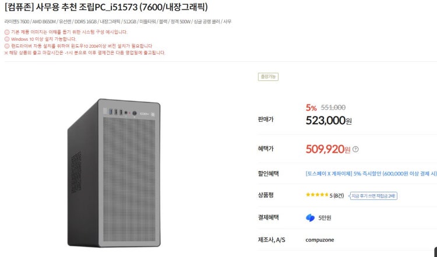Click the compuzone manufacturer name
437x257 pixels.
pos(320,240)
